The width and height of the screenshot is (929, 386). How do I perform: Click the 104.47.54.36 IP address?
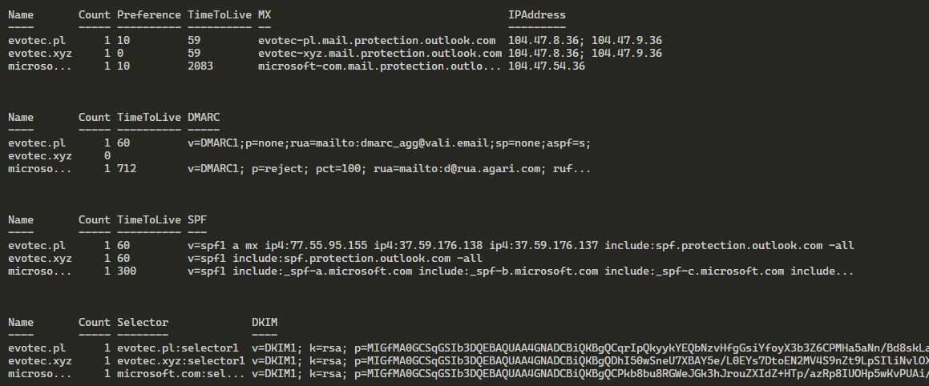(x=547, y=66)
